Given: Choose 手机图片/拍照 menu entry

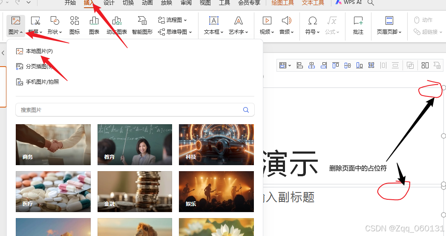Looking at the screenshot, I should coord(37,82).
